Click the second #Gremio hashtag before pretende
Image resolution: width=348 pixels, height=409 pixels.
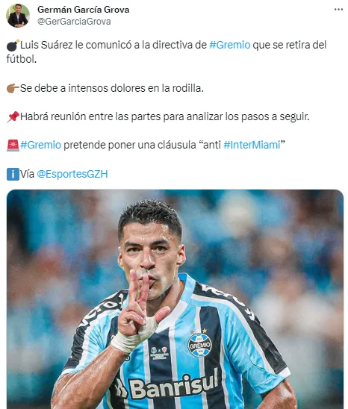coord(41,145)
